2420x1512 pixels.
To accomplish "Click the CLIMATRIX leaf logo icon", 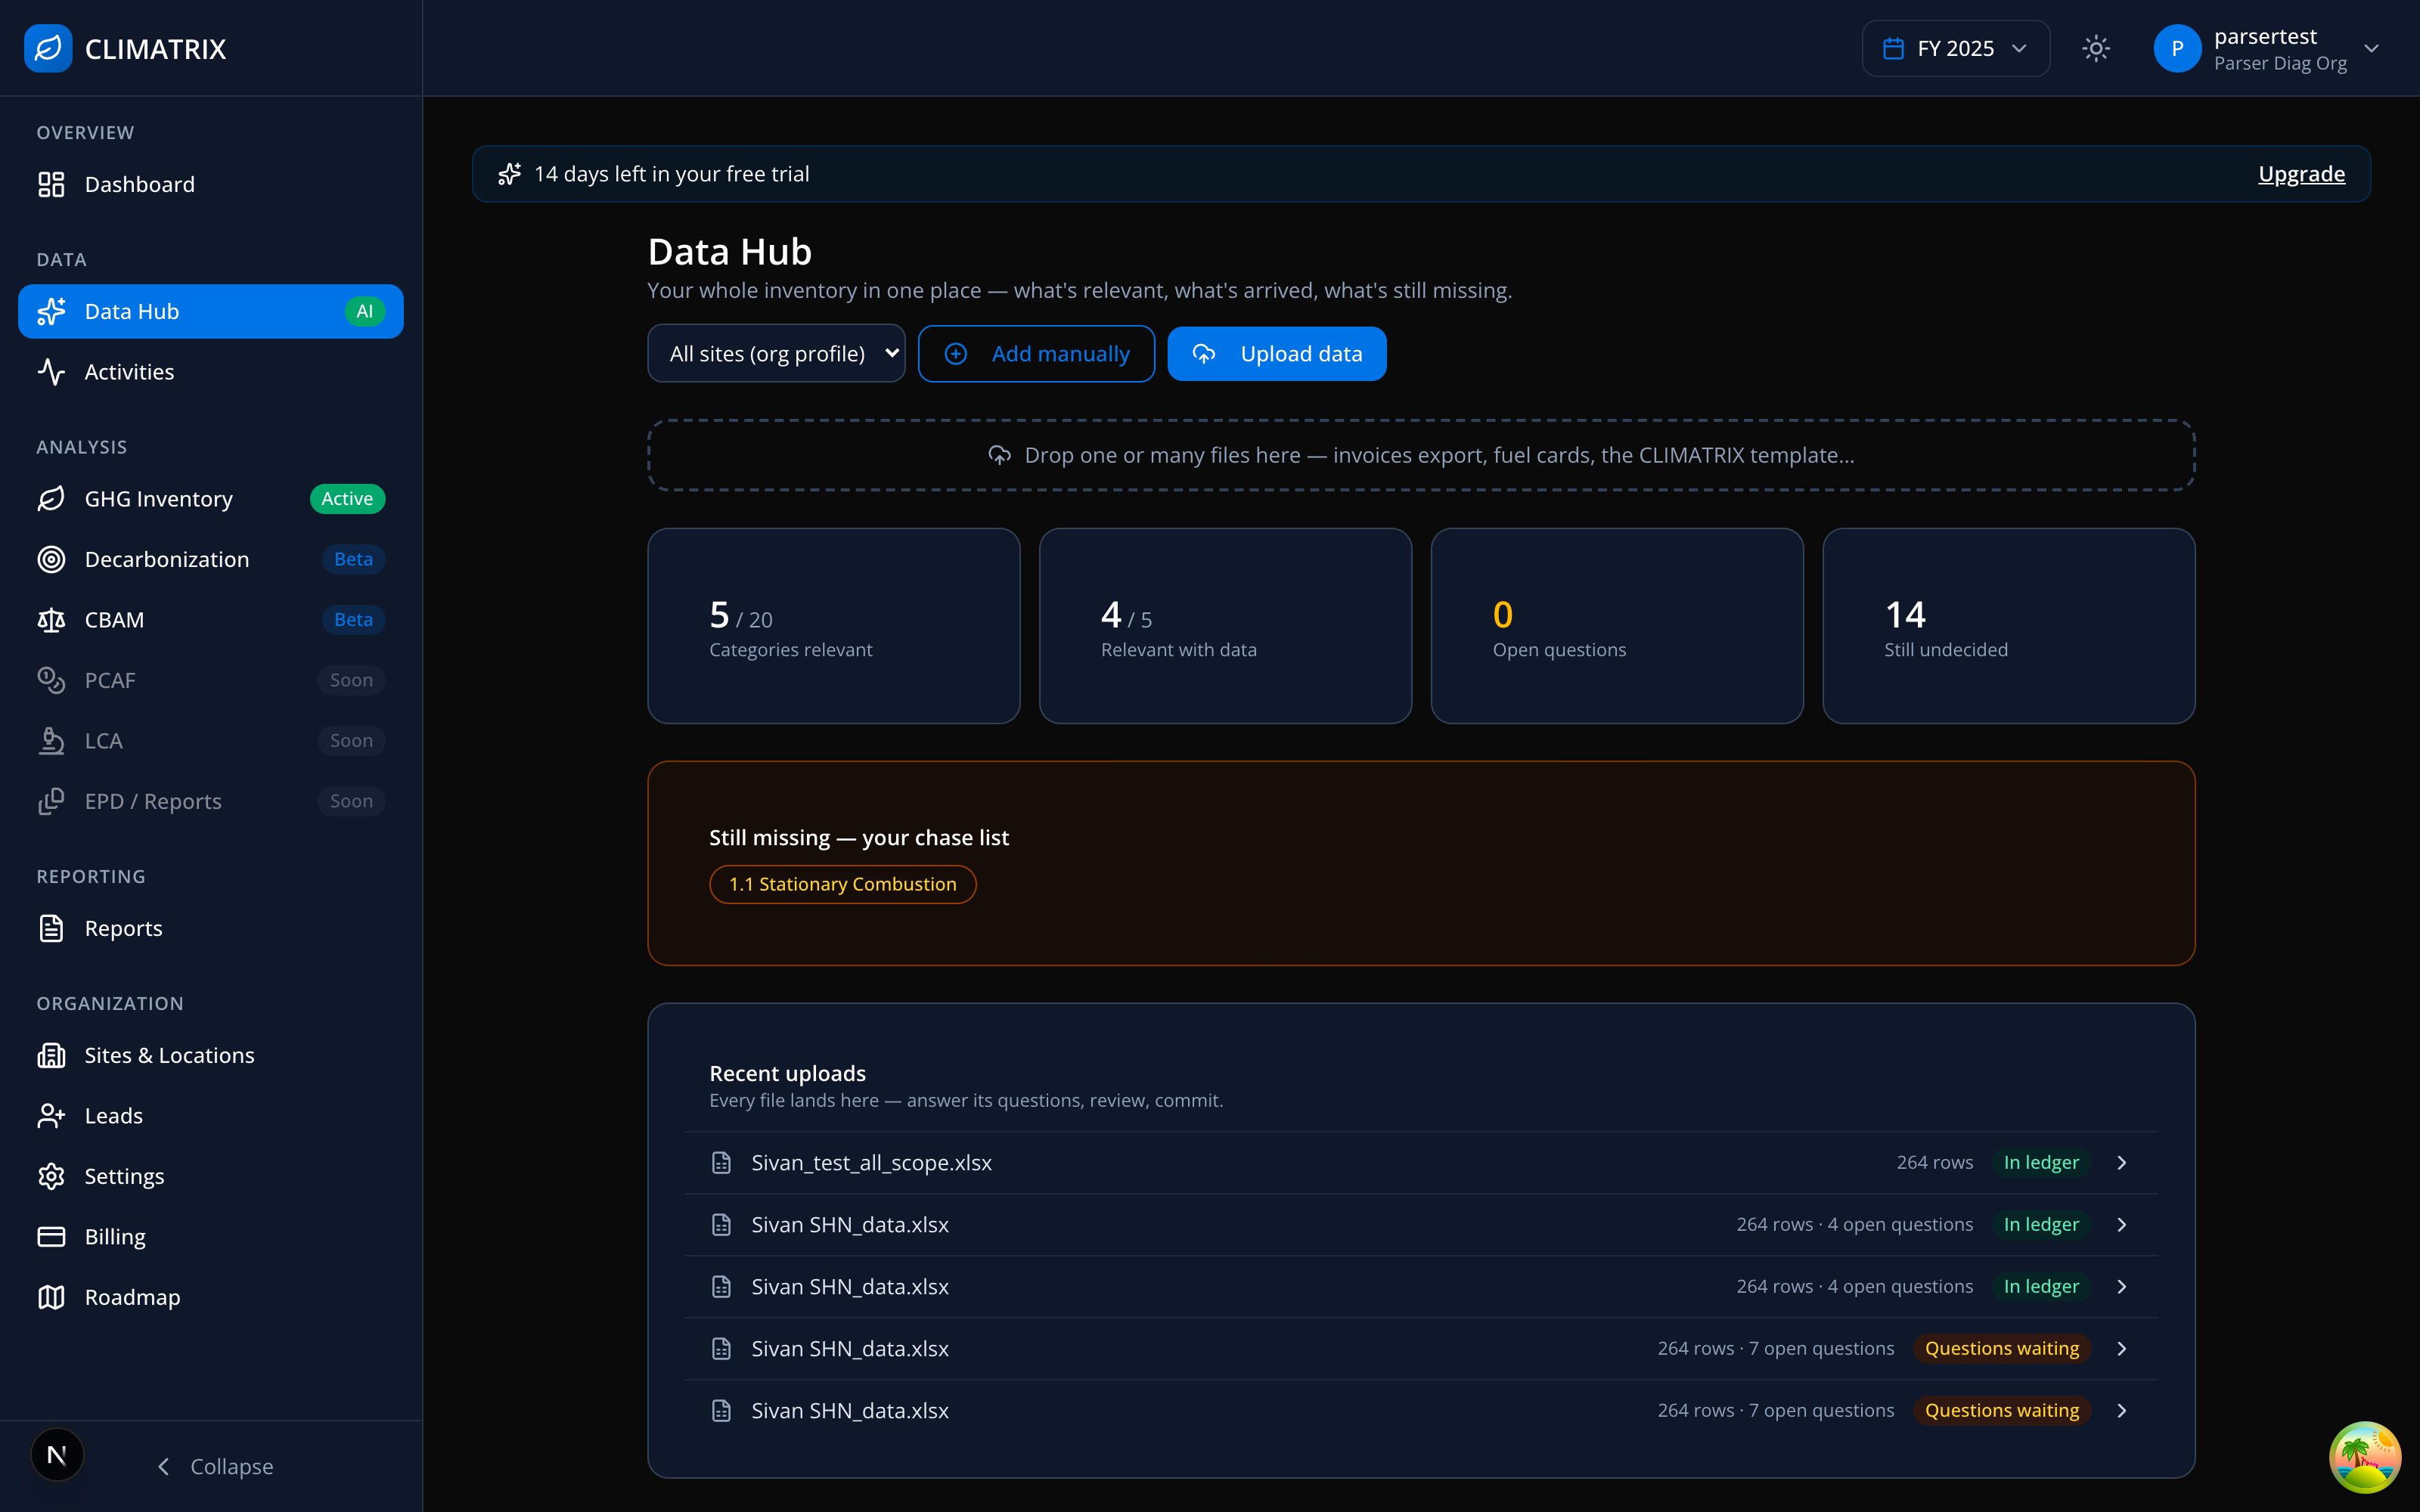I will [48, 48].
